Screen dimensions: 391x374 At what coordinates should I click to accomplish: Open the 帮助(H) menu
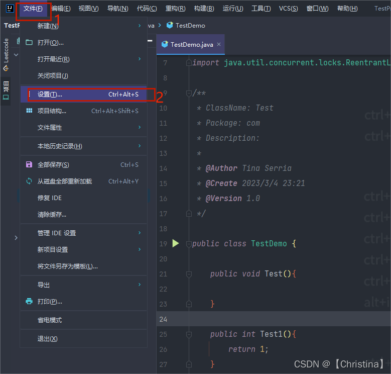[x=347, y=9]
